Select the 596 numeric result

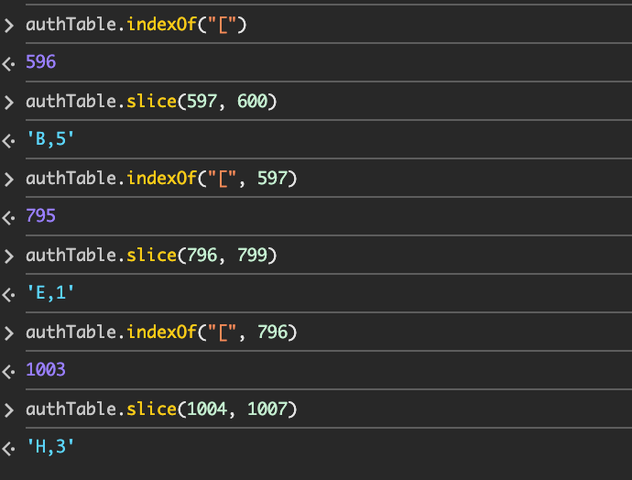click(41, 63)
